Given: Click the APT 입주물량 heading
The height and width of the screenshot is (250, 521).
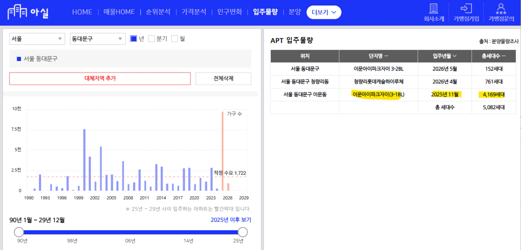Looking at the screenshot, I should pyautogui.click(x=292, y=41).
